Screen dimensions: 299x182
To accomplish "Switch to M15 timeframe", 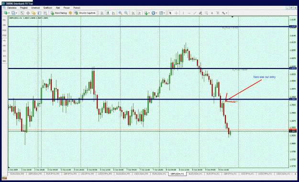I will coord(4,30).
